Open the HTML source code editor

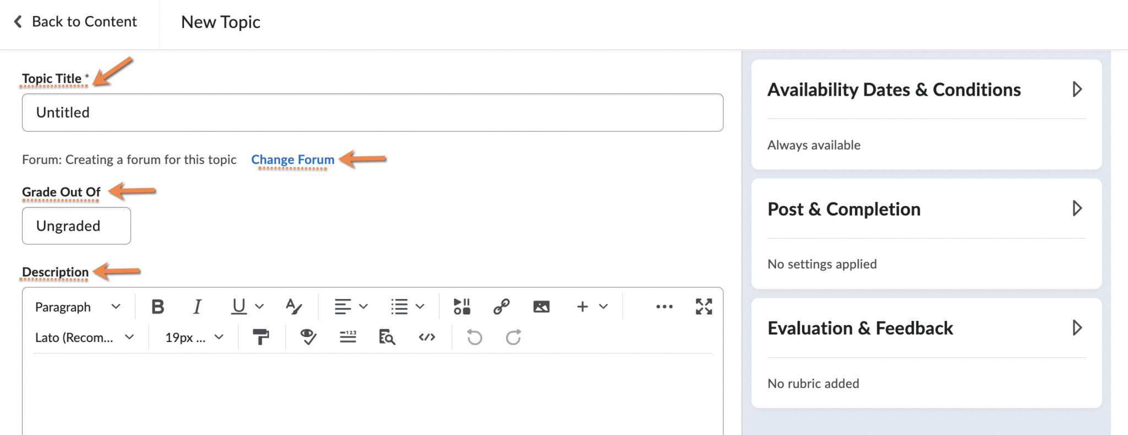(427, 338)
